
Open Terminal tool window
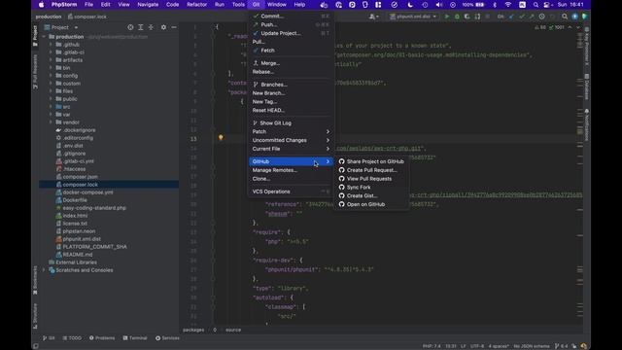point(135,338)
